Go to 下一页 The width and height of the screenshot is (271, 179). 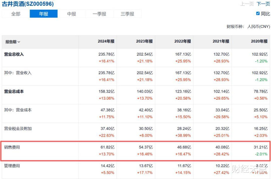tap(263, 4)
